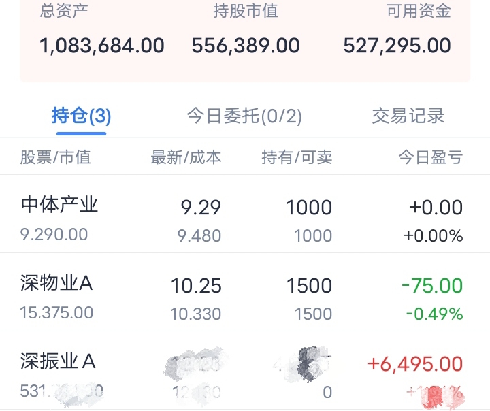
Task: Tap the 1500 holdings of 深物业A
Action: pos(309,286)
